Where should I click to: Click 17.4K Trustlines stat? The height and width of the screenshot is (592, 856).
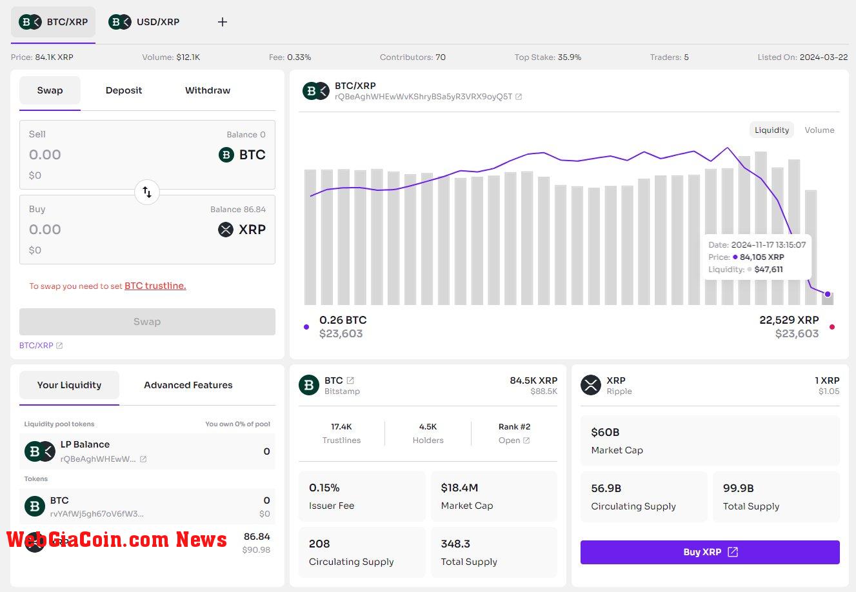click(x=341, y=433)
